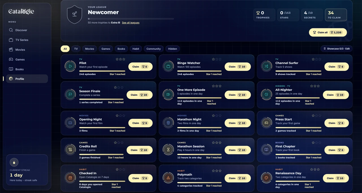Click the First Chapter book icon
This screenshot has height=193, width=362.
266,150
